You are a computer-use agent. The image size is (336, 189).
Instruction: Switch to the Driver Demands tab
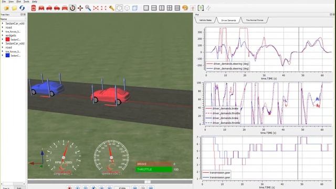point(228,20)
